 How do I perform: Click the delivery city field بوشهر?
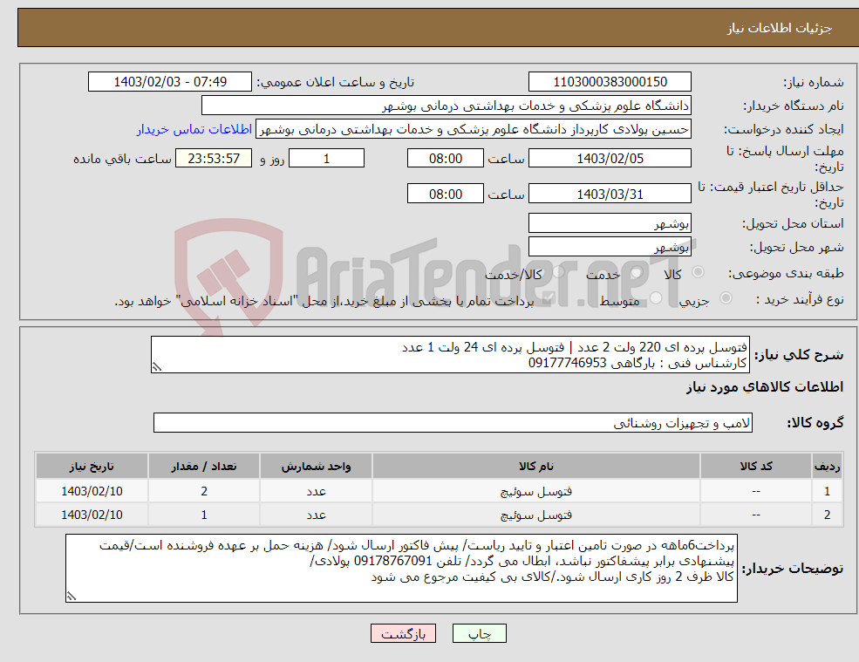(610, 247)
